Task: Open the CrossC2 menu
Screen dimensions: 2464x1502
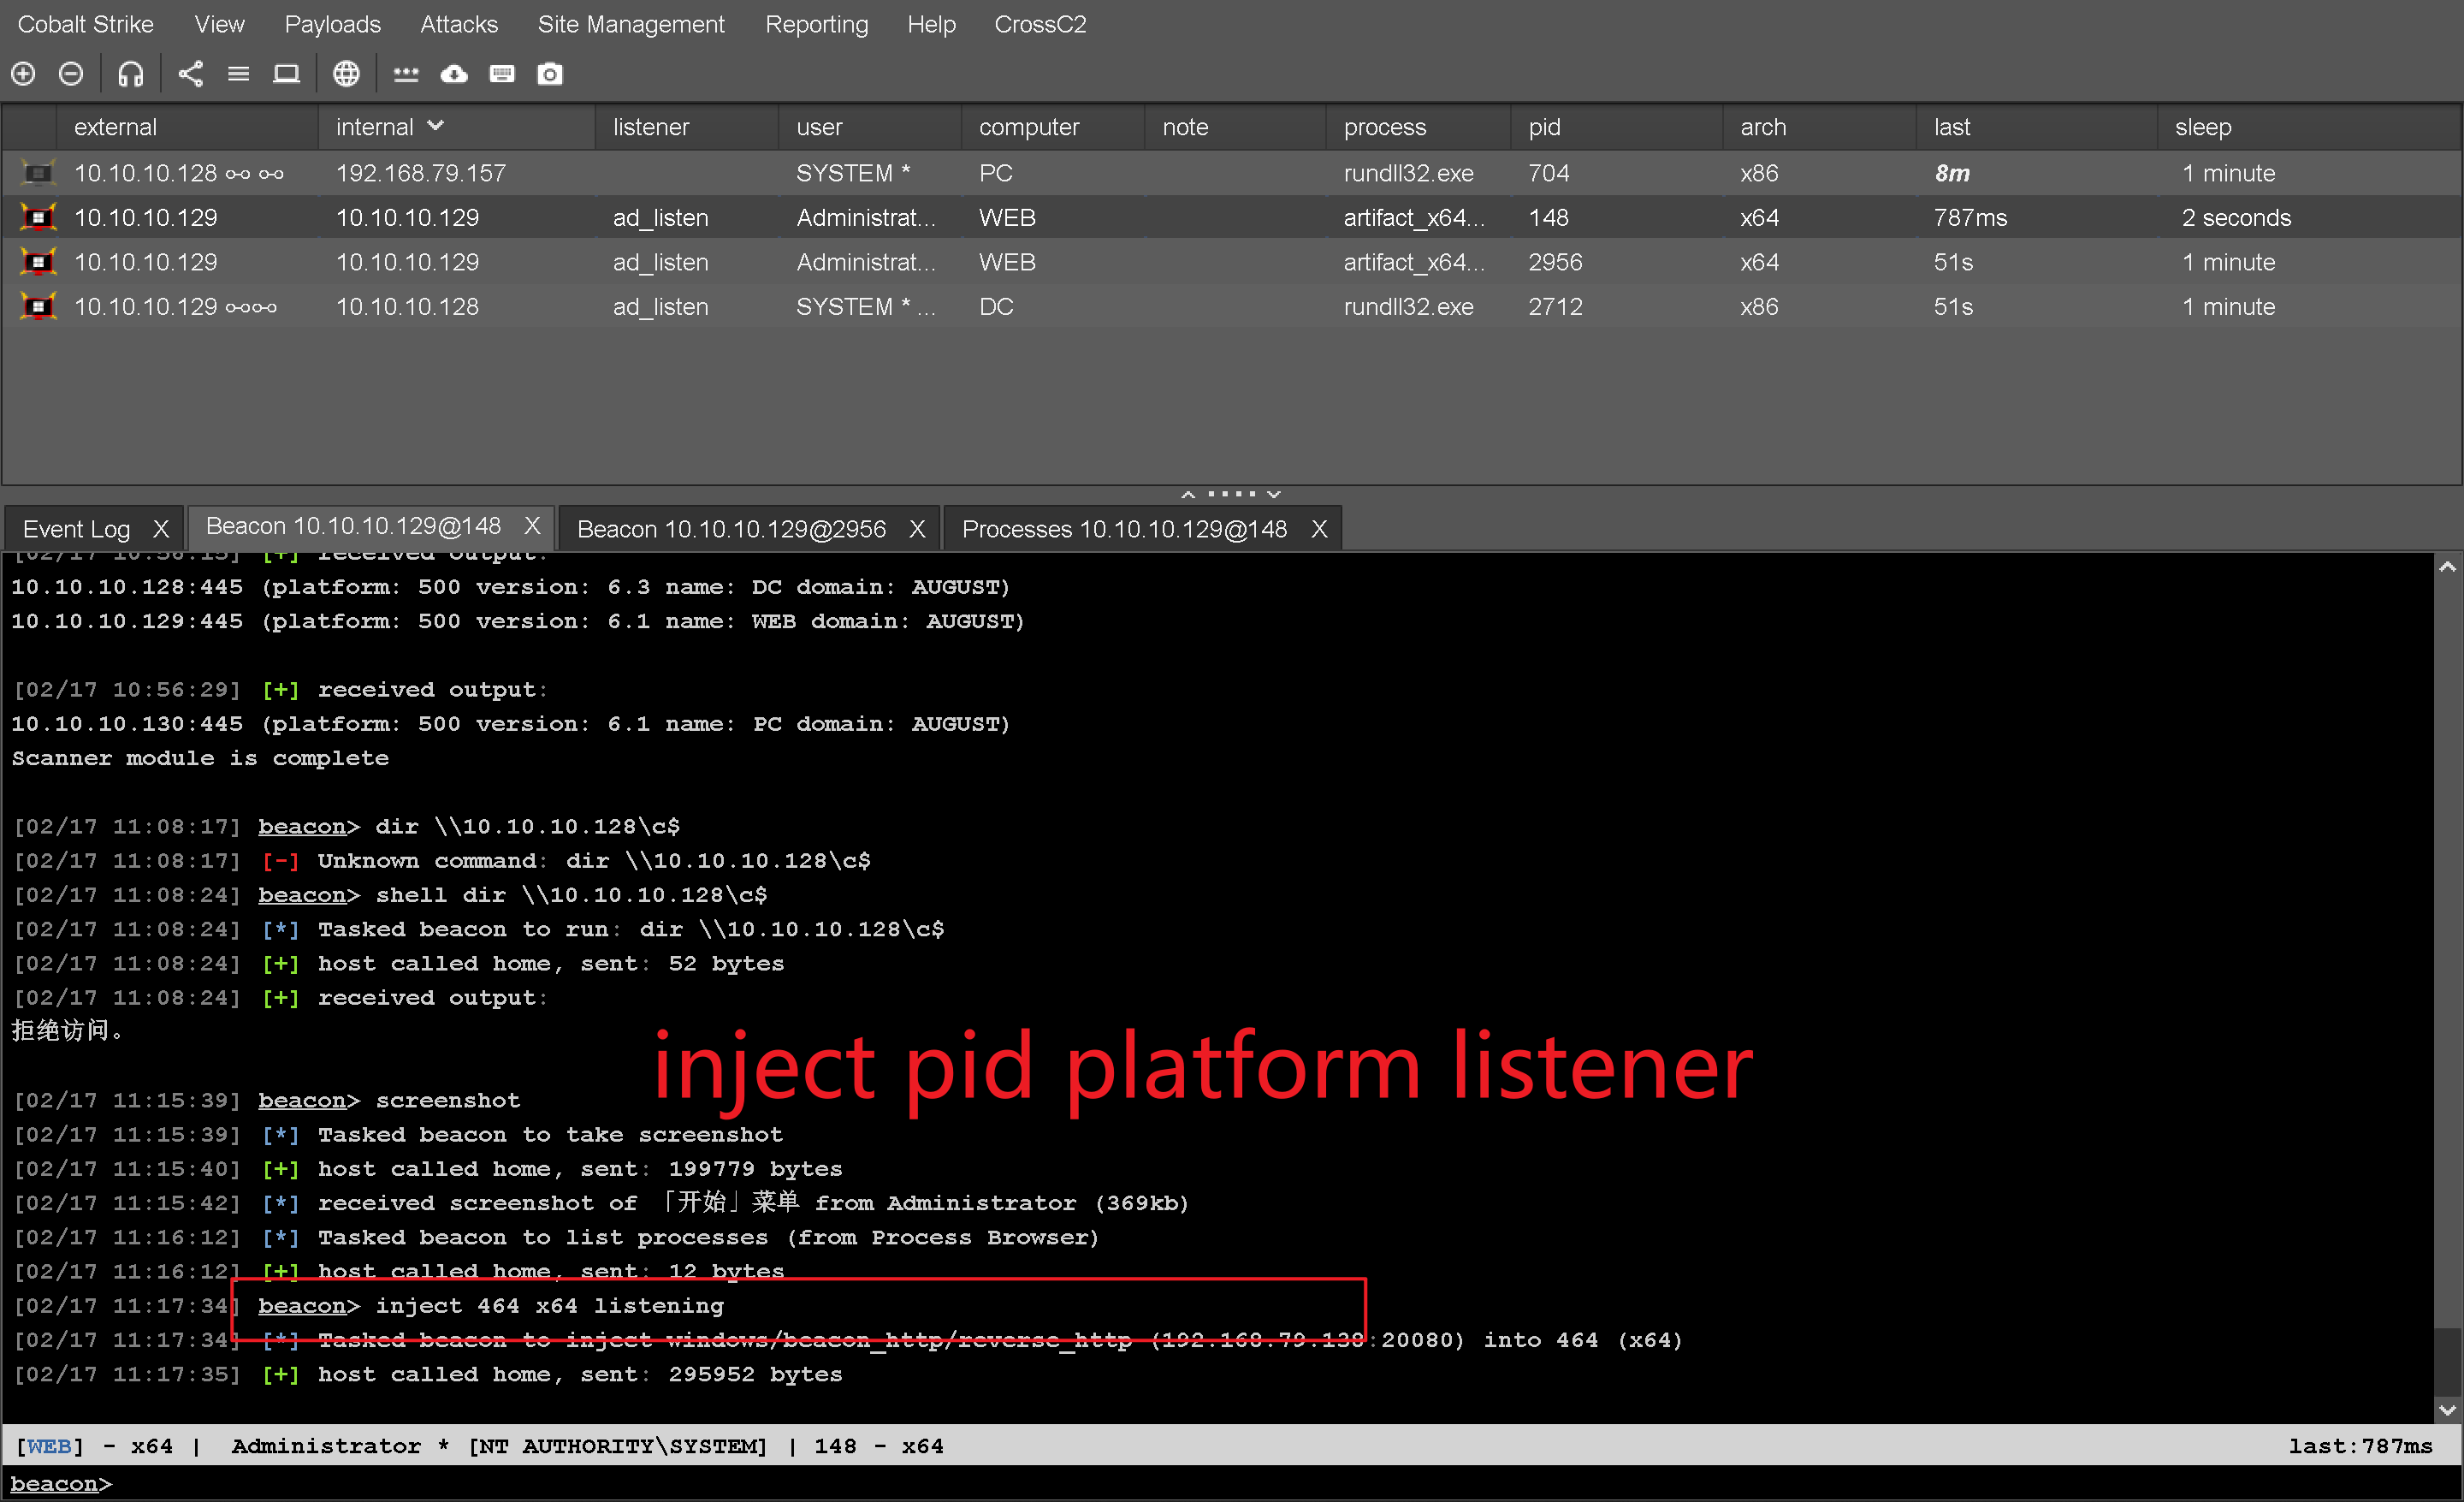Action: tap(1039, 24)
